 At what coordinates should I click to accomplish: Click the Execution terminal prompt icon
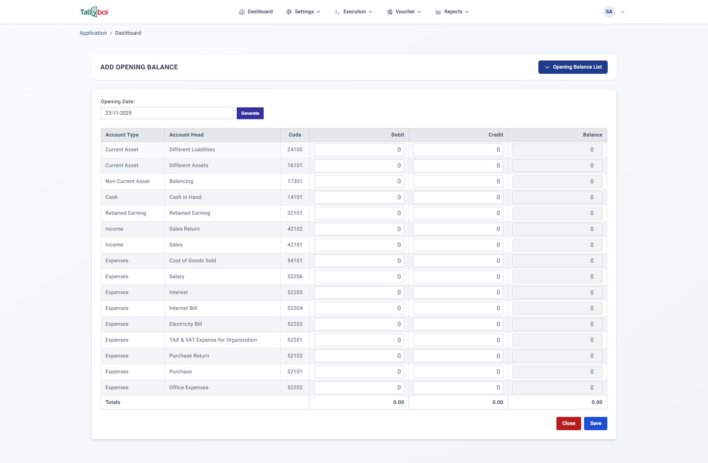[337, 12]
